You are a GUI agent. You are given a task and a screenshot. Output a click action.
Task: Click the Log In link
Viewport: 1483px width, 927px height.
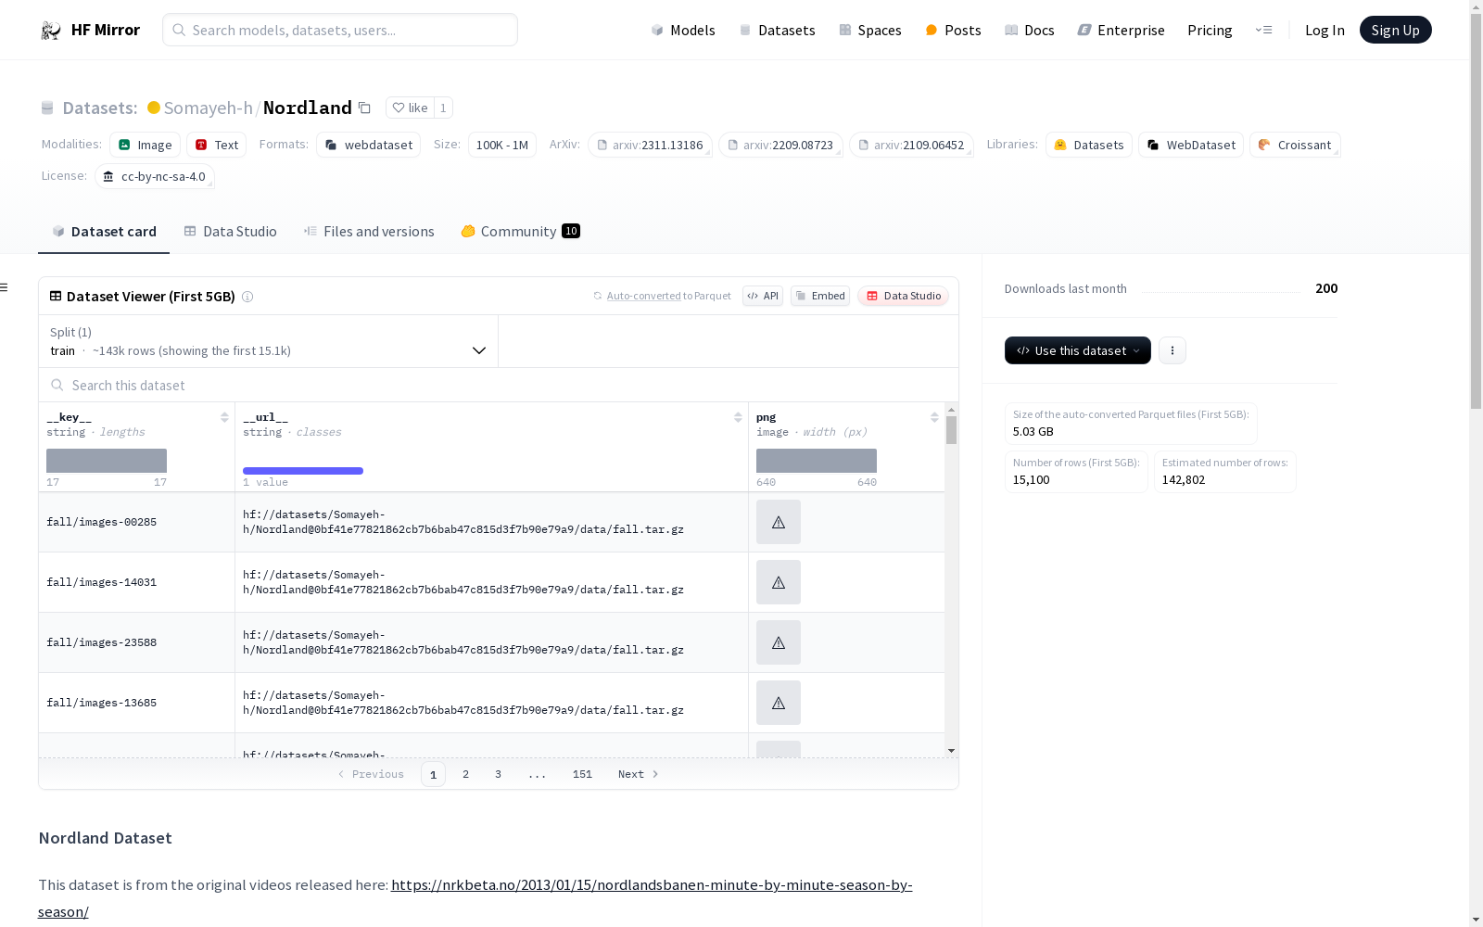[1325, 31]
